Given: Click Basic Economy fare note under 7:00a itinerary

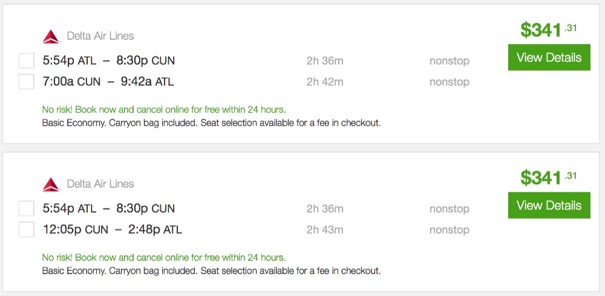Looking at the screenshot, I should pyautogui.click(x=211, y=123).
